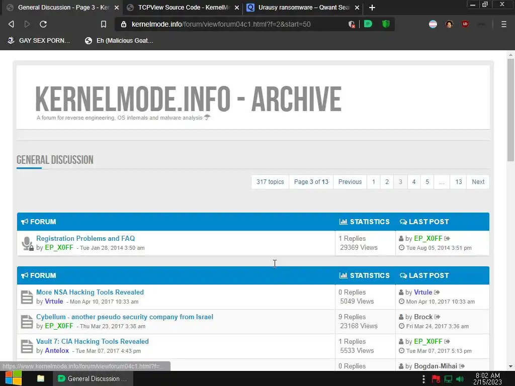Open the Eh (Malicious Goat bookmark
The width and height of the screenshot is (515, 386).
(119, 41)
